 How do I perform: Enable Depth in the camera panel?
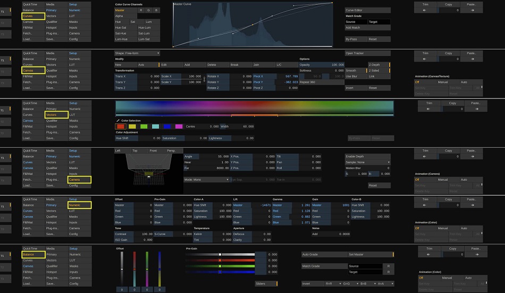pyautogui.click(x=367, y=156)
